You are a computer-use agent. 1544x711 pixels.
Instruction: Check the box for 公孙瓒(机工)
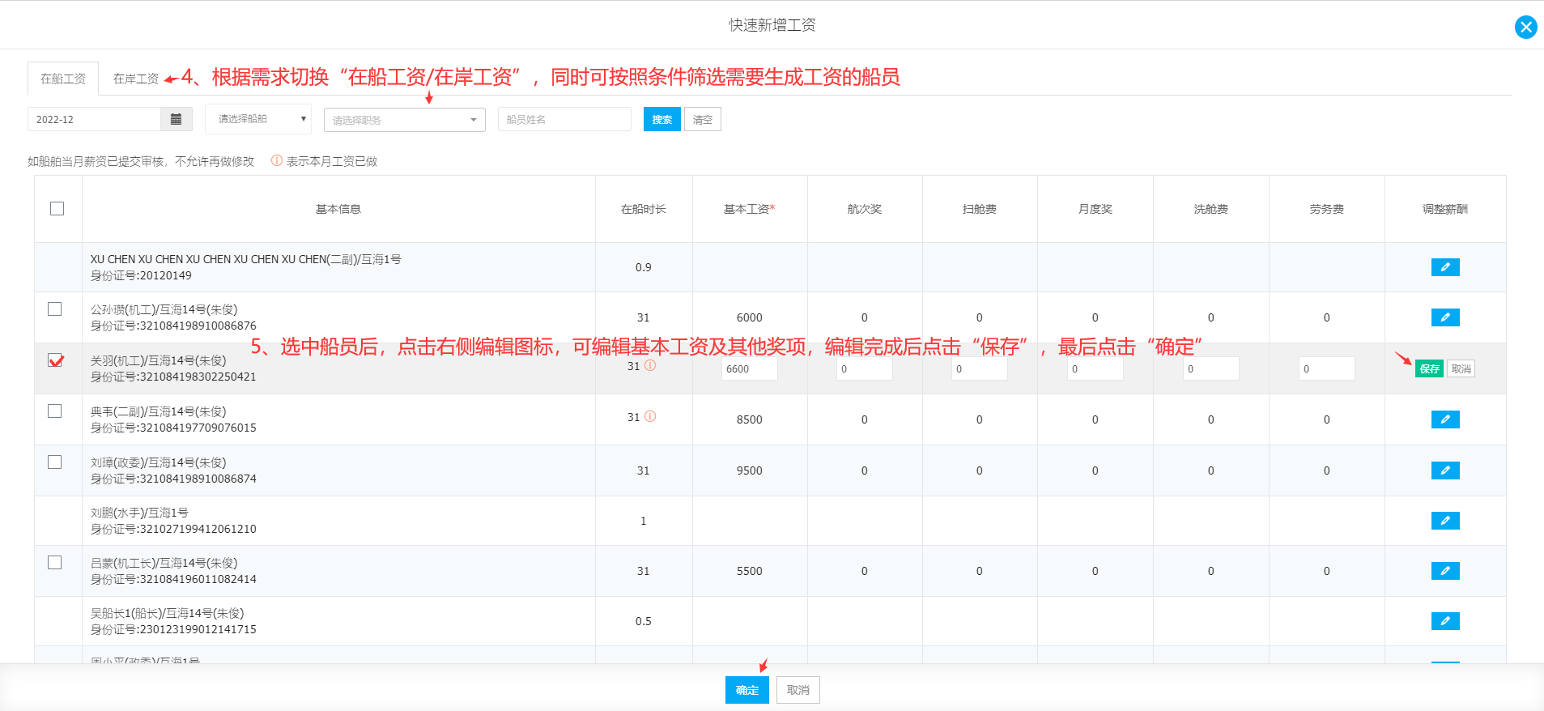pyautogui.click(x=54, y=309)
